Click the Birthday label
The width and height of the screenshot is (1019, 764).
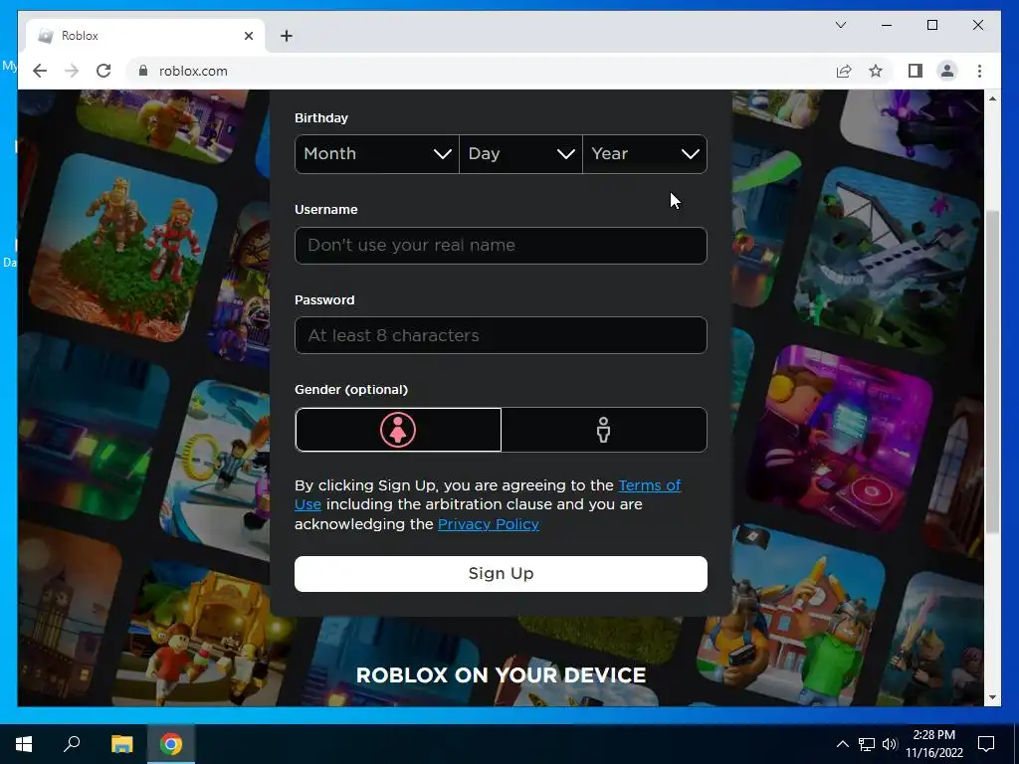tap(321, 118)
